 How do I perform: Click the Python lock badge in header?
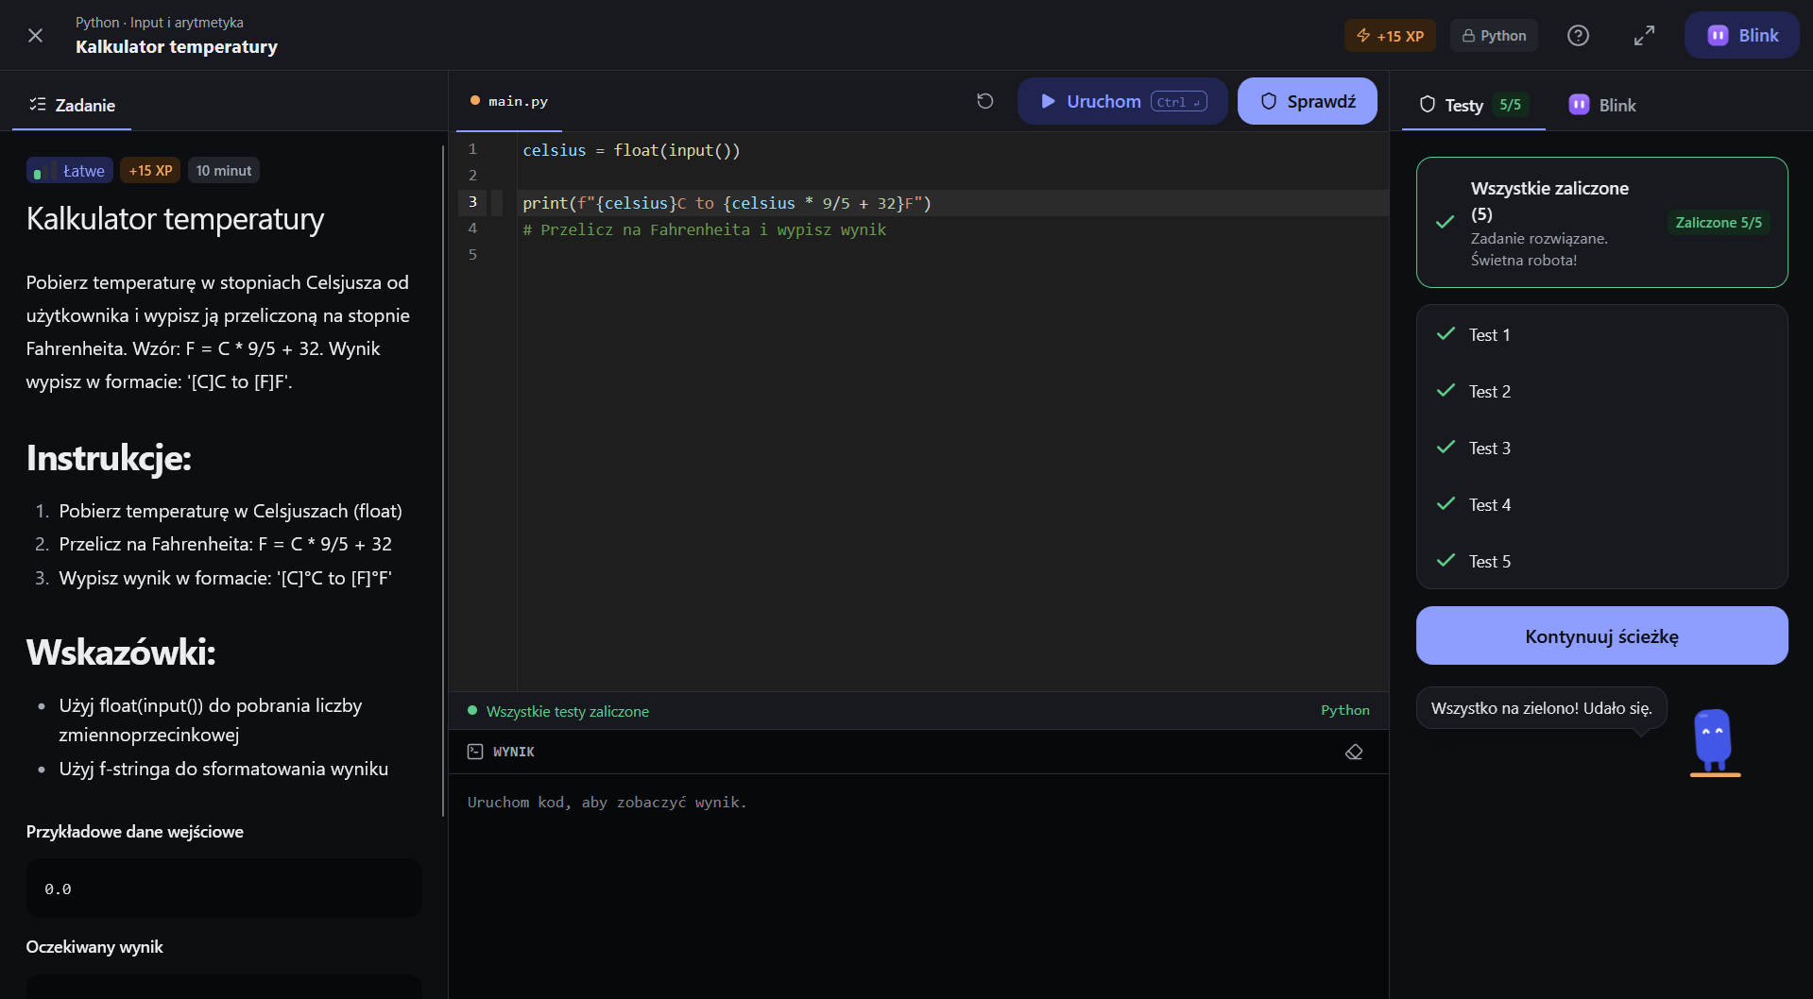coord(1494,36)
